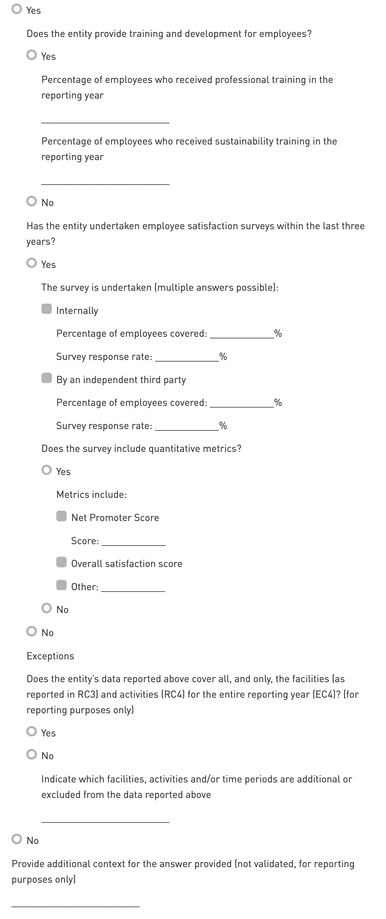Enable the Net Promoter Score checkbox

[x=61, y=516]
